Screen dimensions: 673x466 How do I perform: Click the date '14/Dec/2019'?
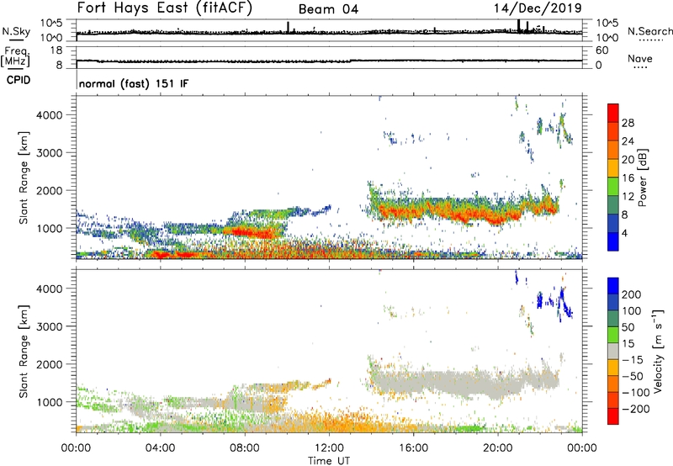coord(538,8)
